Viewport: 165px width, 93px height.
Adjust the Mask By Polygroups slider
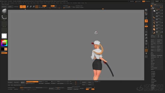point(32,83)
